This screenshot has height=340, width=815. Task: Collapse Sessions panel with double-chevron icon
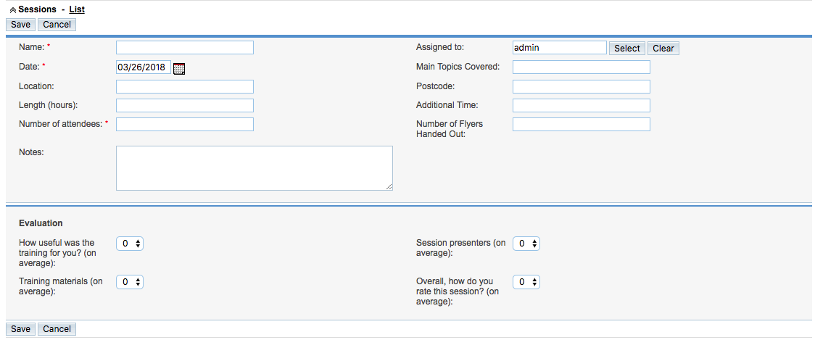(x=13, y=10)
